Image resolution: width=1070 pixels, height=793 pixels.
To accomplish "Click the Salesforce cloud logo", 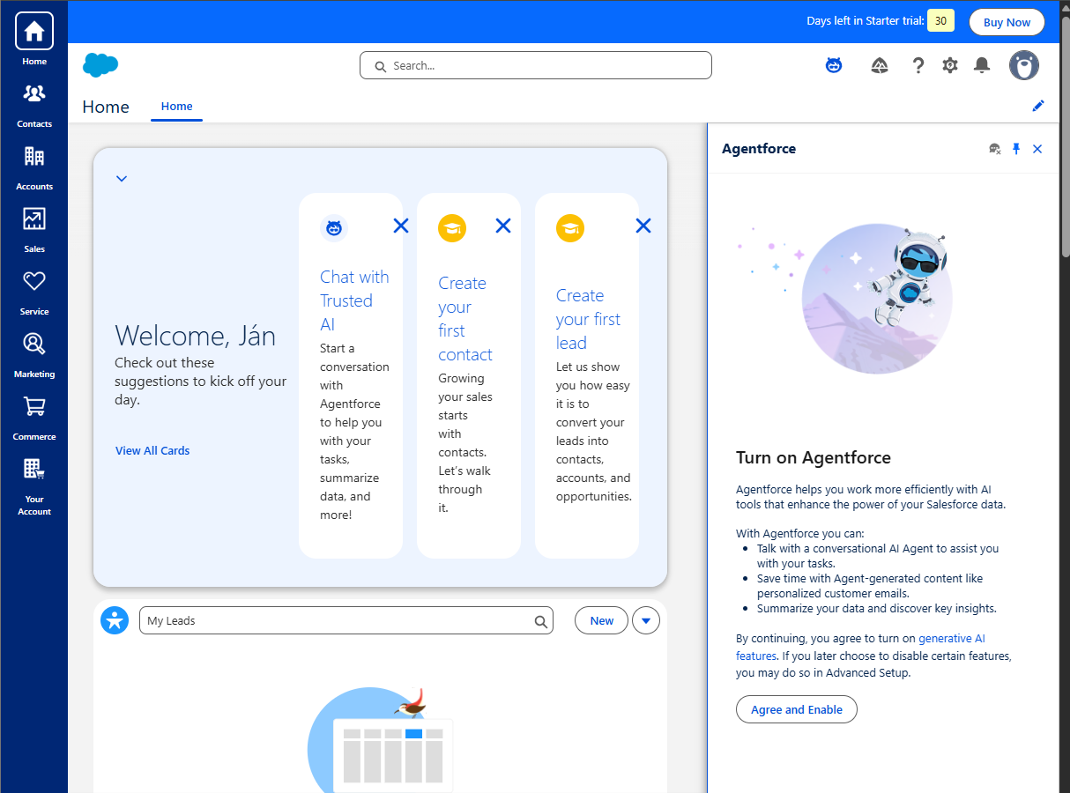I will click(100, 65).
